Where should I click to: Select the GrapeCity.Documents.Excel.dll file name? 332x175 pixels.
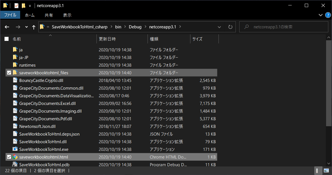point(47,104)
